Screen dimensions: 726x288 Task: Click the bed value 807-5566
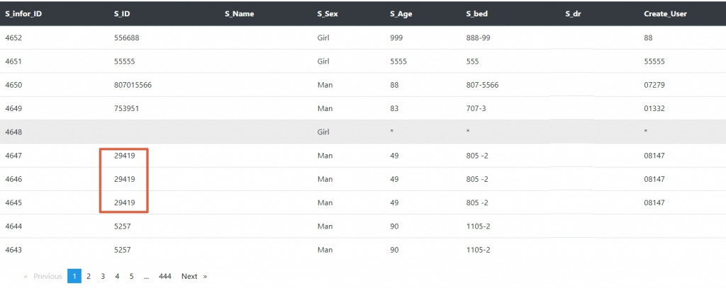pyautogui.click(x=482, y=85)
